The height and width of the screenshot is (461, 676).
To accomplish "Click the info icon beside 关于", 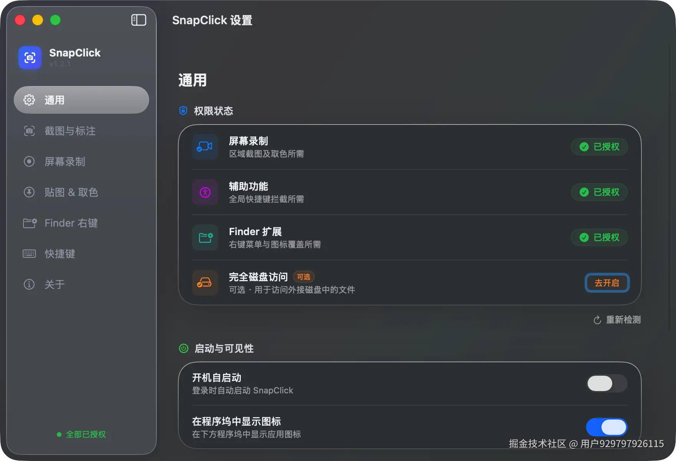I will pyautogui.click(x=29, y=284).
